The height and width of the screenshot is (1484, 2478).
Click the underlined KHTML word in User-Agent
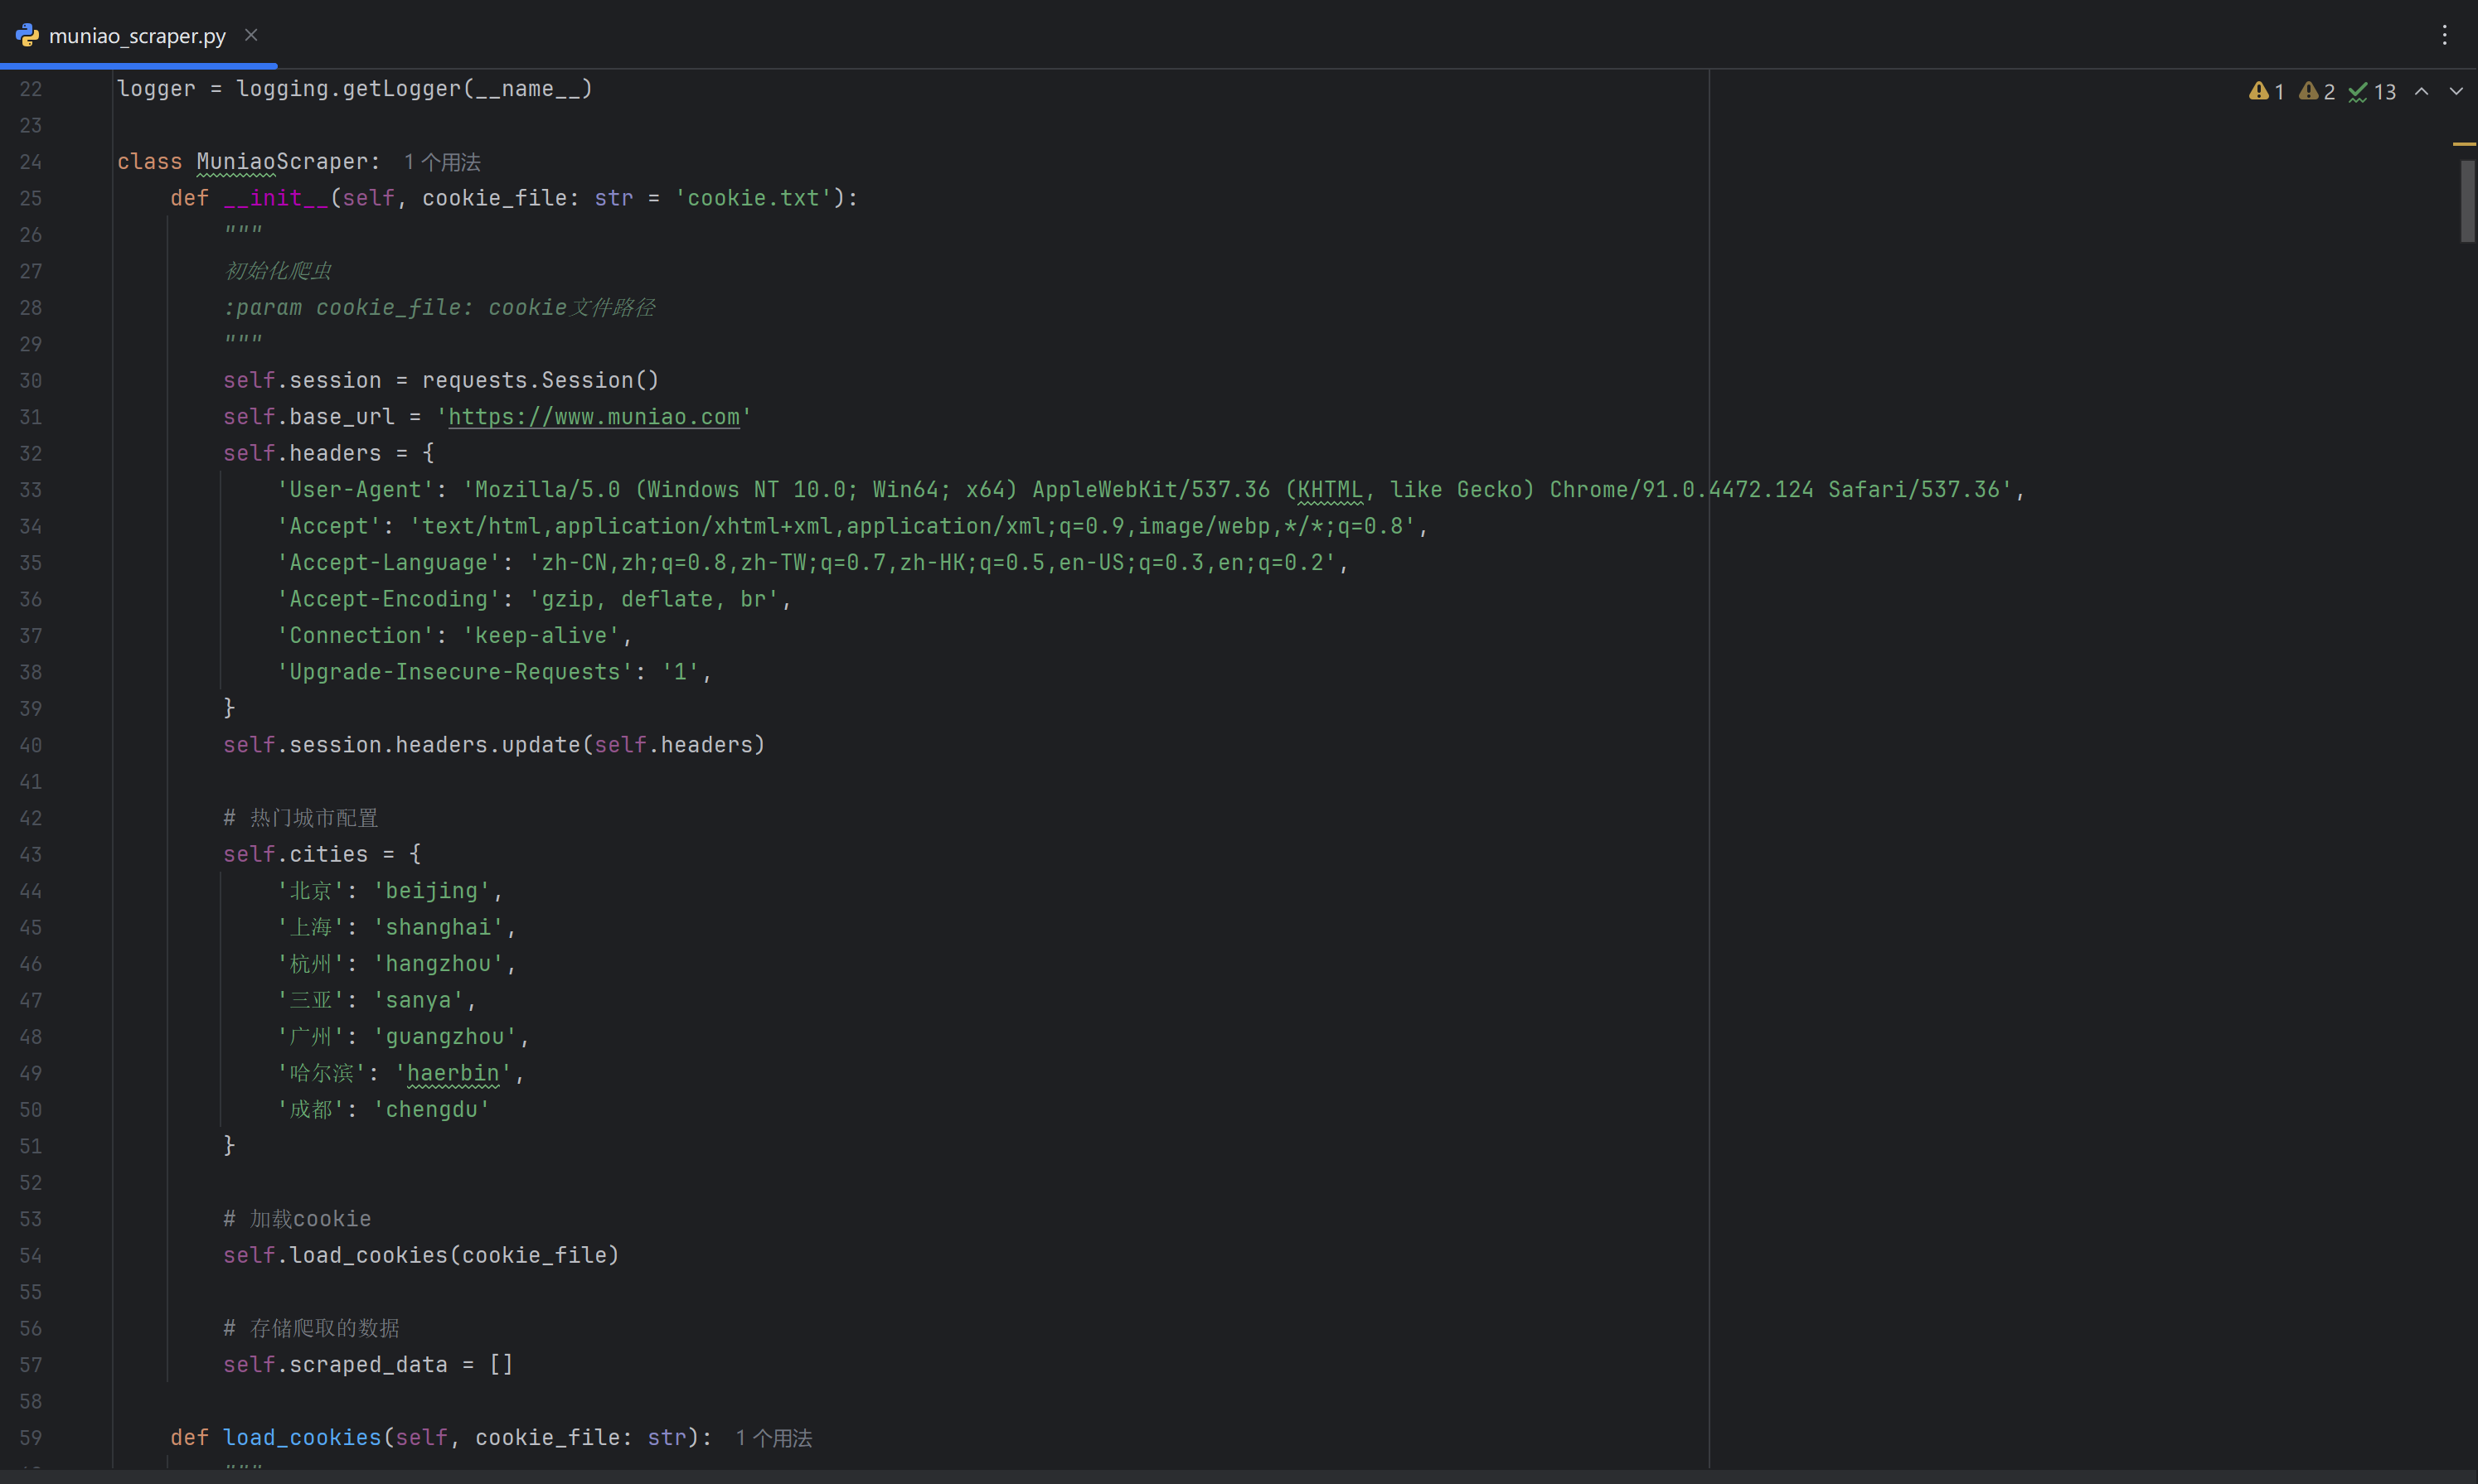(x=1330, y=490)
